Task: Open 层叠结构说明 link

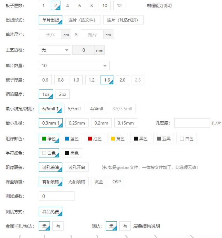Action: point(147,226)
